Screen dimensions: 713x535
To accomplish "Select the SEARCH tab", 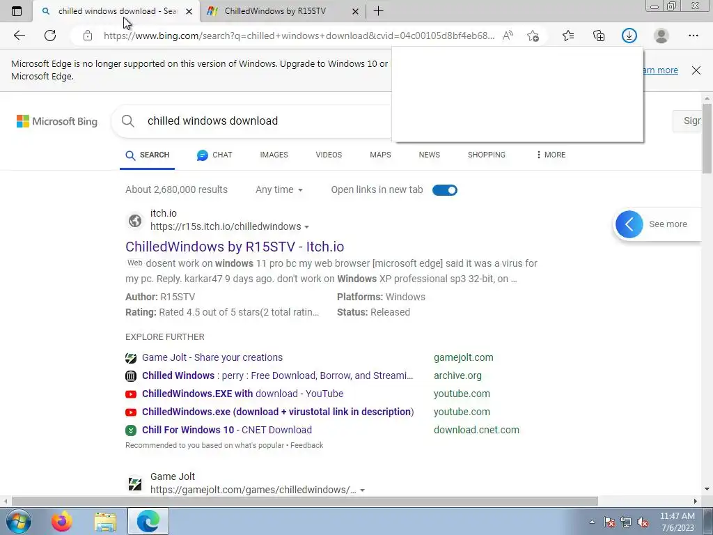I will 148,155.
